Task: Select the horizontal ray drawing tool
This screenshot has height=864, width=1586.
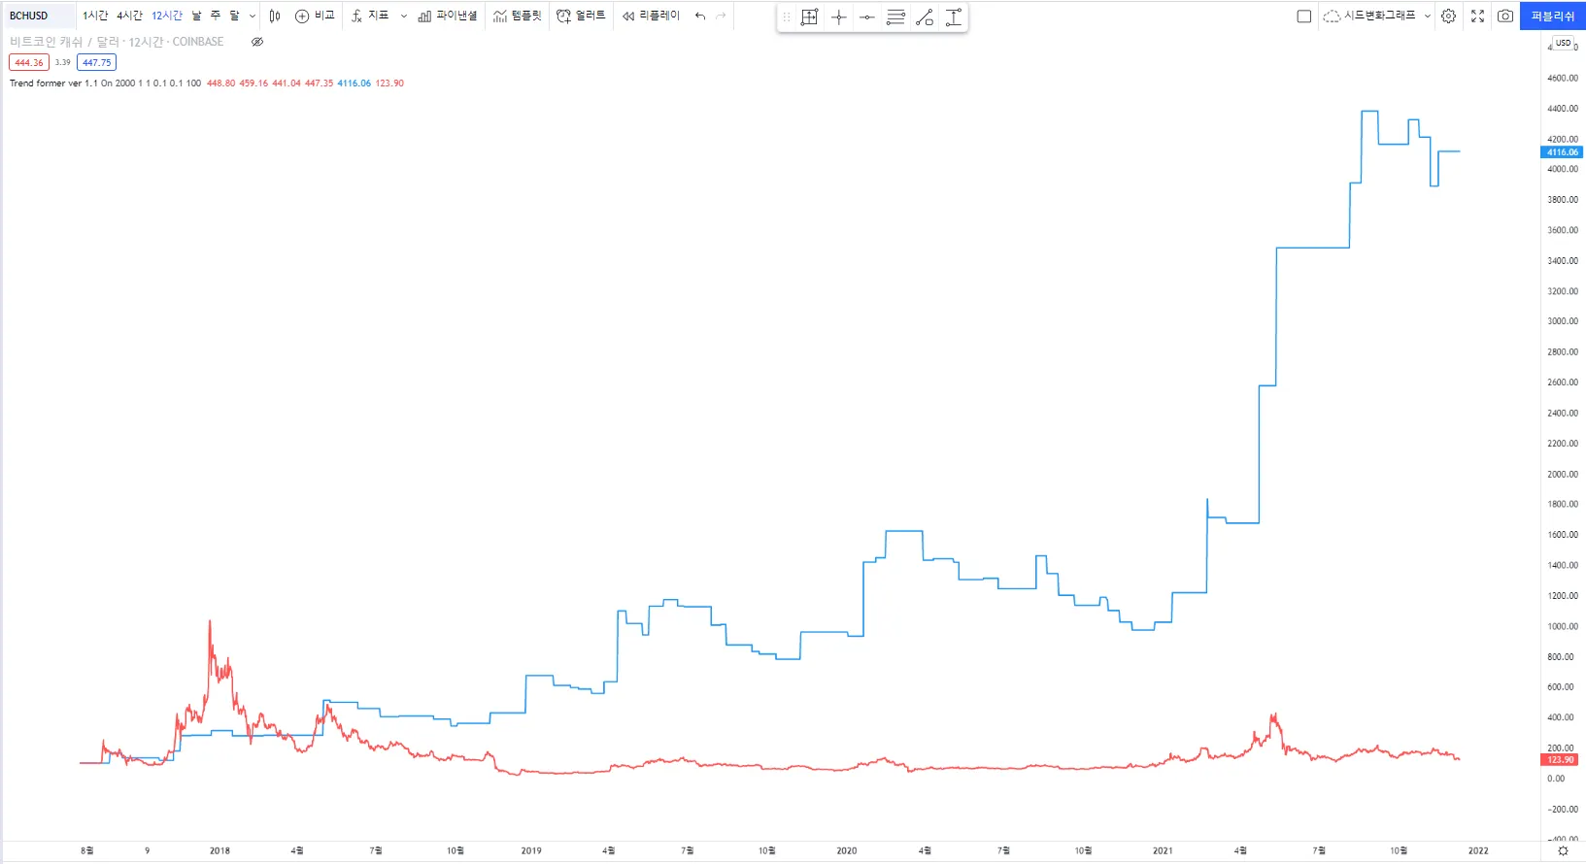Action: (867, 17)
